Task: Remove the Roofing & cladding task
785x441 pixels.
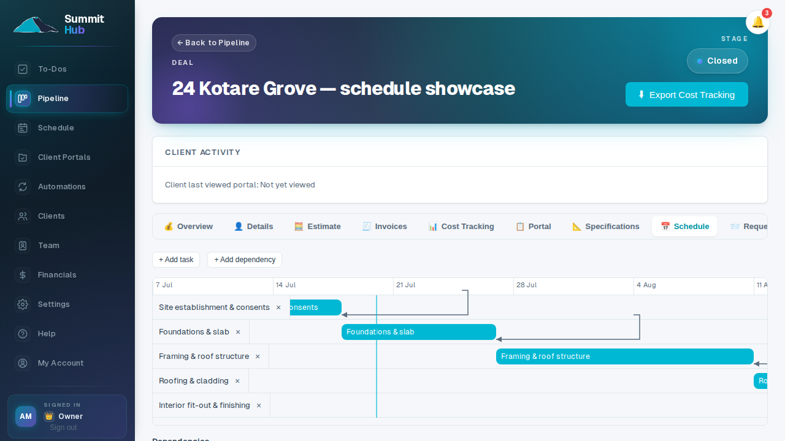Action: pos(237,381)
